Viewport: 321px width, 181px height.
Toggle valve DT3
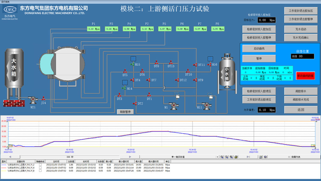pos(119,95)
